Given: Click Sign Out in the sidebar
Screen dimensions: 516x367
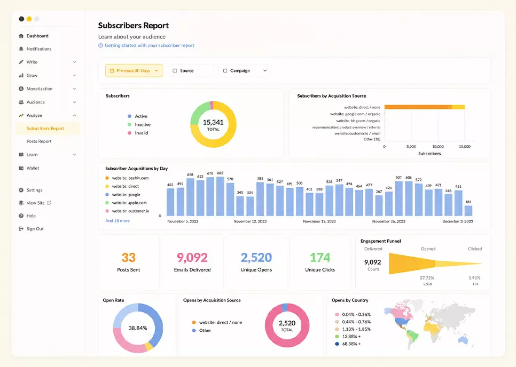Looking at the screenshot, I should coord(35,229).
